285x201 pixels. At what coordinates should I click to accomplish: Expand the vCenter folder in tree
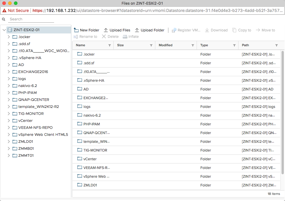pos(8,121)
